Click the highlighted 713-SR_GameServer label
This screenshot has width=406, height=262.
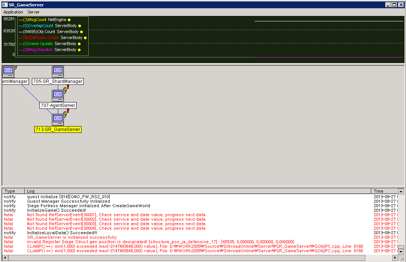[58, 129]
